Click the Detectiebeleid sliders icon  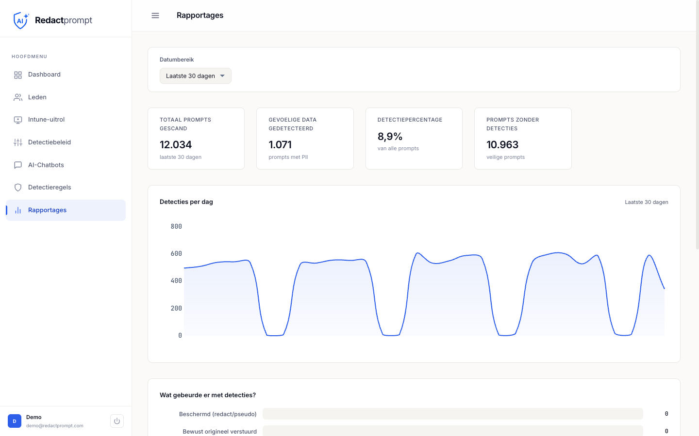[x=18, y=142]
